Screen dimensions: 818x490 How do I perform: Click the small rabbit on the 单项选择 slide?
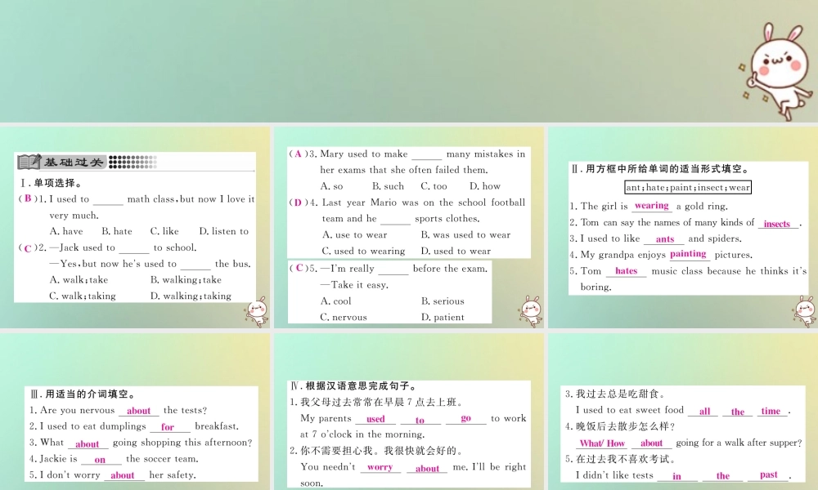click(x=256, y=312)
